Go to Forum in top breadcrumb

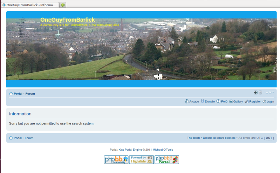(30, 94)
